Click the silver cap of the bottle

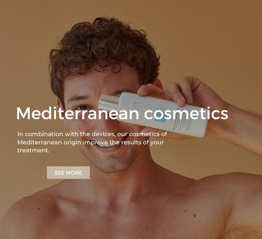108,102
